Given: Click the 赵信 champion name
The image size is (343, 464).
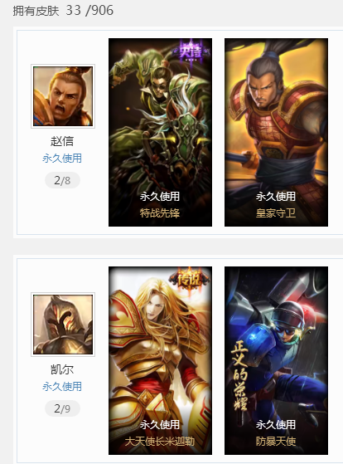Looking at the screenshot, I should pos(62,141).
